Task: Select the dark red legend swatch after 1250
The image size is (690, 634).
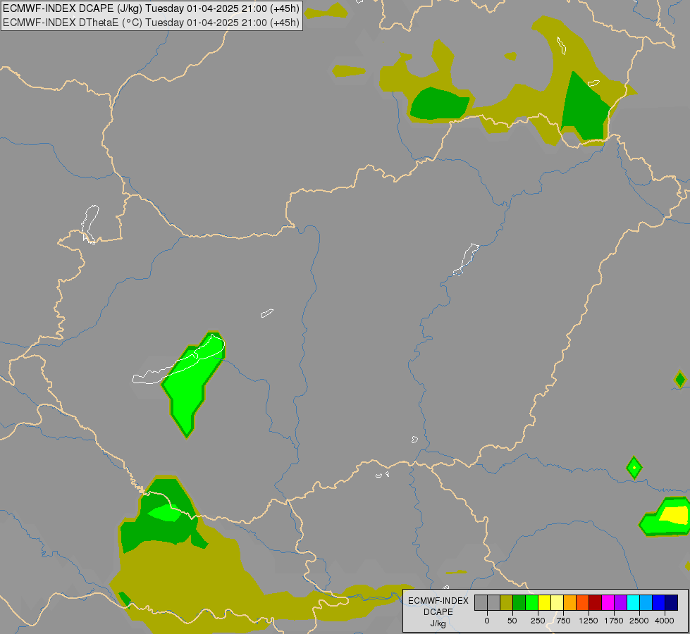Action: pyautogui.click(x=596, y=602)
